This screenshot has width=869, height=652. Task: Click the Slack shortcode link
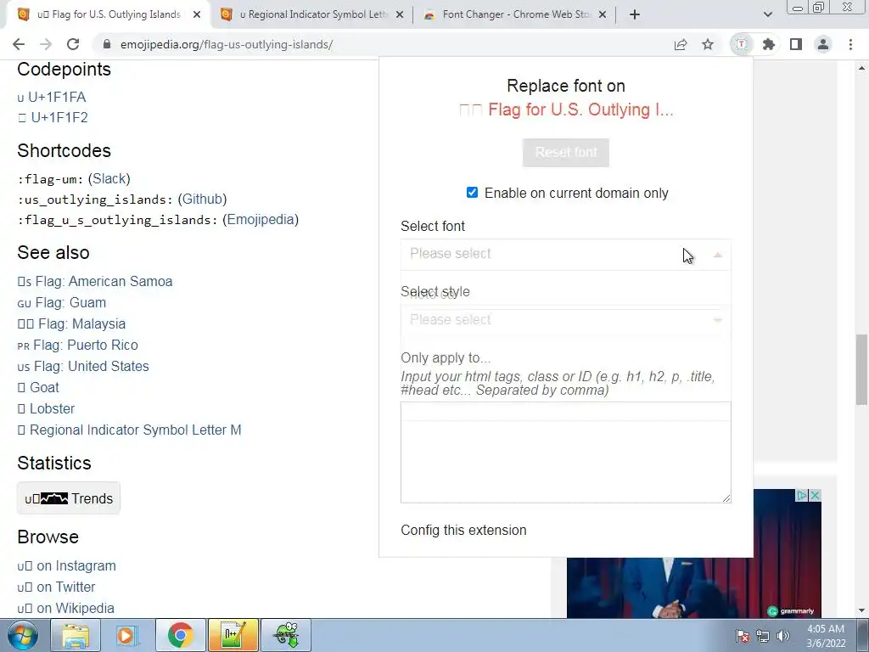(109, 178)
